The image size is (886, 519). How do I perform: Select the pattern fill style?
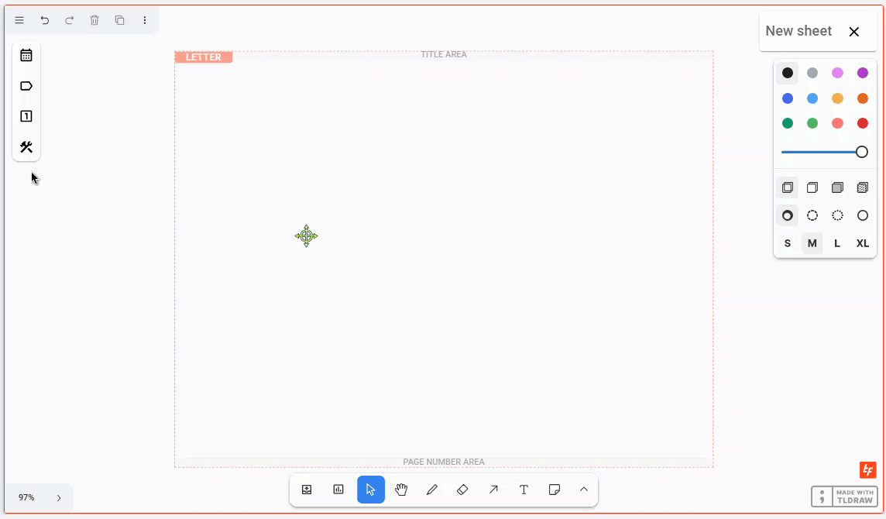pos(862,187)
